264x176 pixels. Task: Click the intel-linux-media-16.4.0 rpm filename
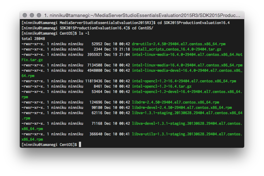point(187,65)
